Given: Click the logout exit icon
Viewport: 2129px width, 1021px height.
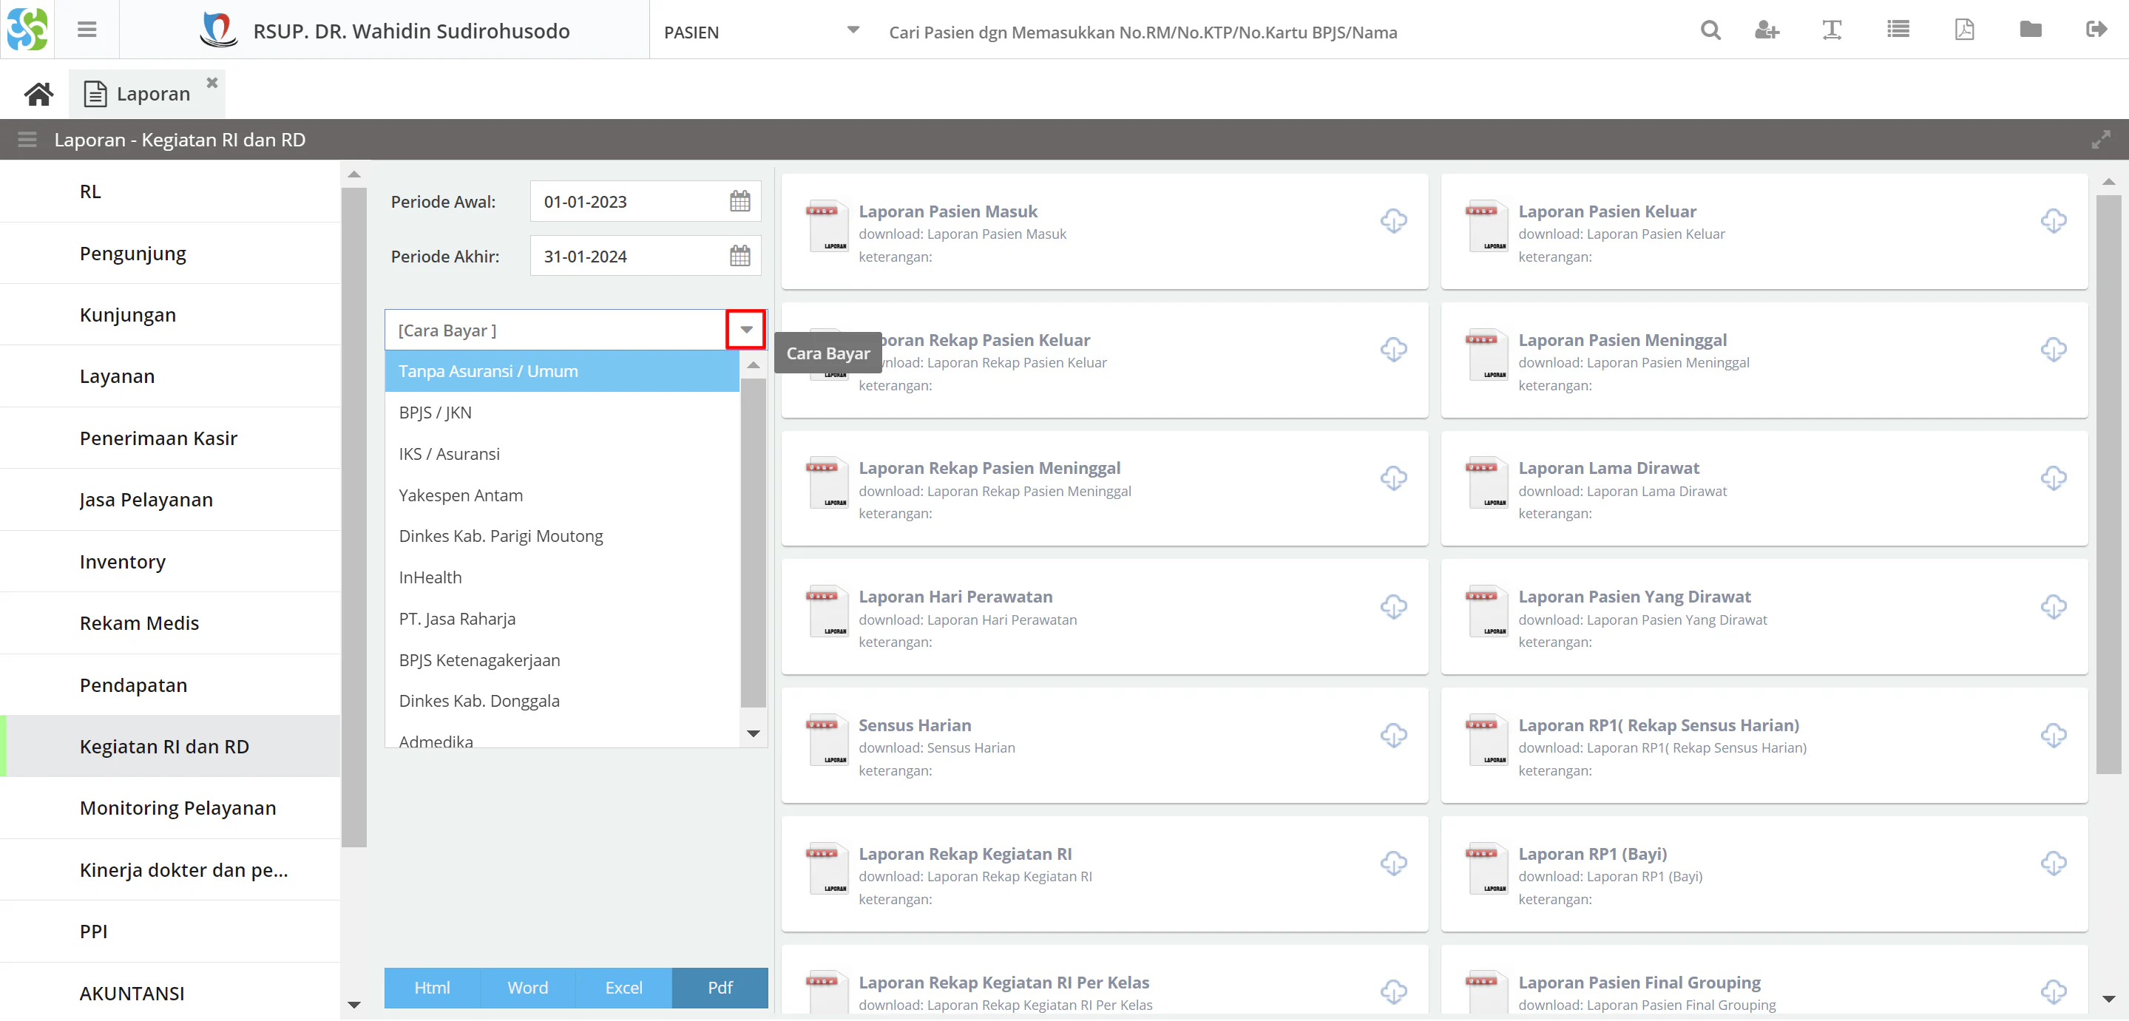Looking at the screenshot, I should [2096, 30].
